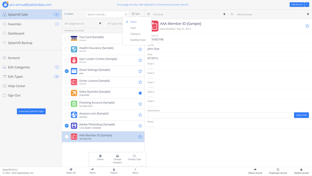
Task: Click the Visa Card record icon
Action: pyautogui.click(x=74, y=38)
